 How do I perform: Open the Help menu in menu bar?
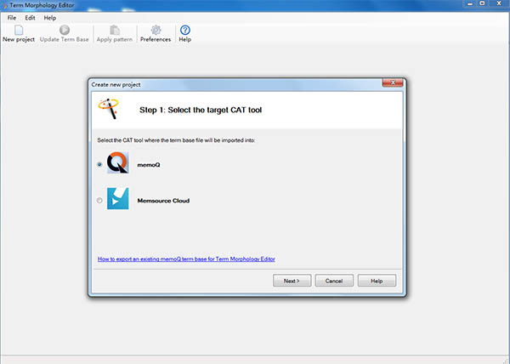[x=50, y=18]
